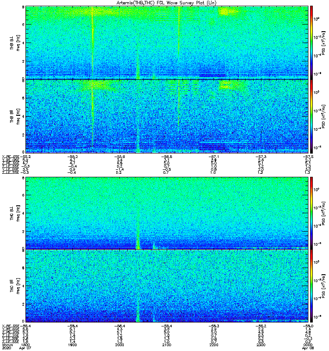Screen dimensions: 329x351
Task: Click the X_RE_GSE row label under the THC panels
Action: click(x=11, y=326)
